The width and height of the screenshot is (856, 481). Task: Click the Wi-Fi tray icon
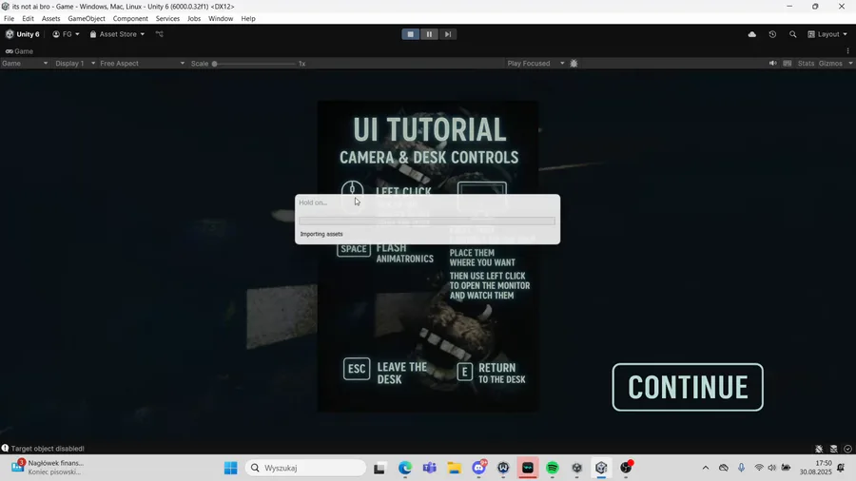(759, 468)
